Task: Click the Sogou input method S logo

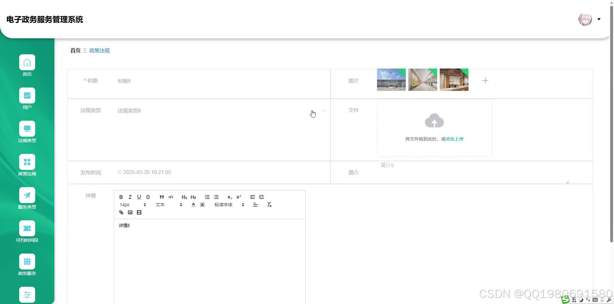Action: click(x=565, y=300)
